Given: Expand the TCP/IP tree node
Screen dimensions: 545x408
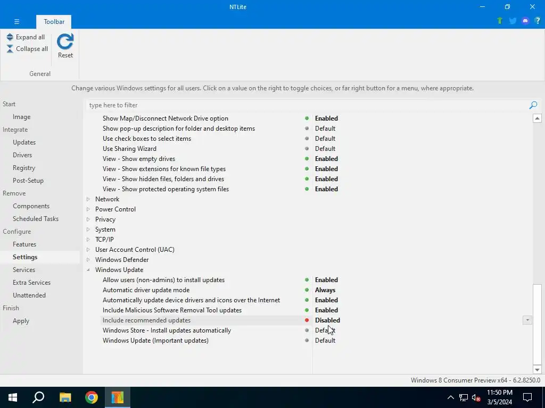Looking at the screenshot, I should click(88, 240).
